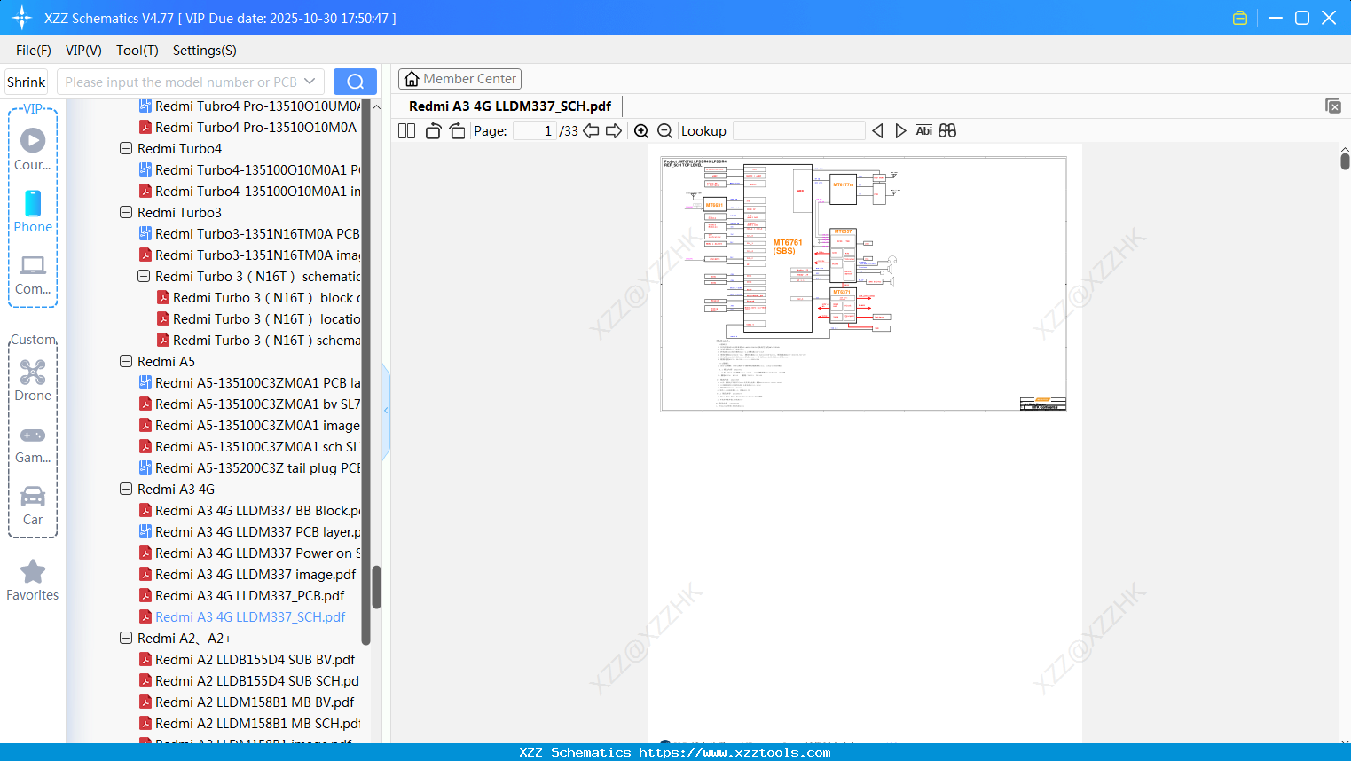Screen dimensions: 1351x761
Task: Select the Phone category icon
Action: pos(33,203)
